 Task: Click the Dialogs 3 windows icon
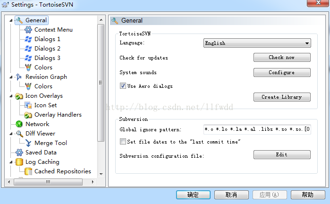pos(28,58)
